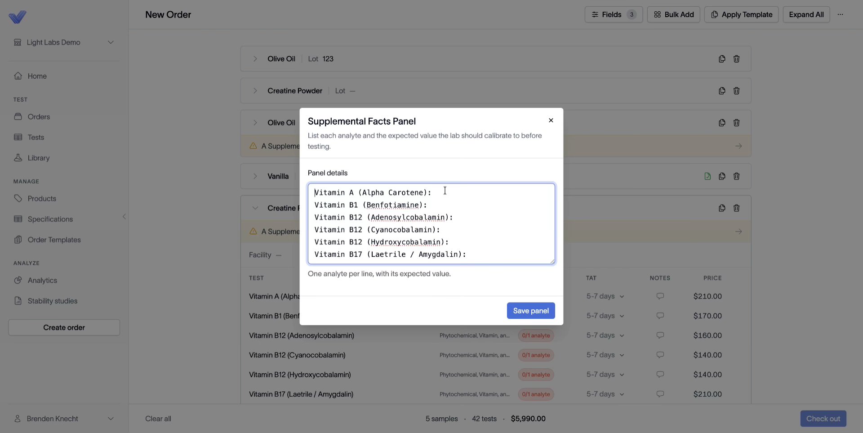Close the Supplemental Facts Panel dialog

point(551,121)
